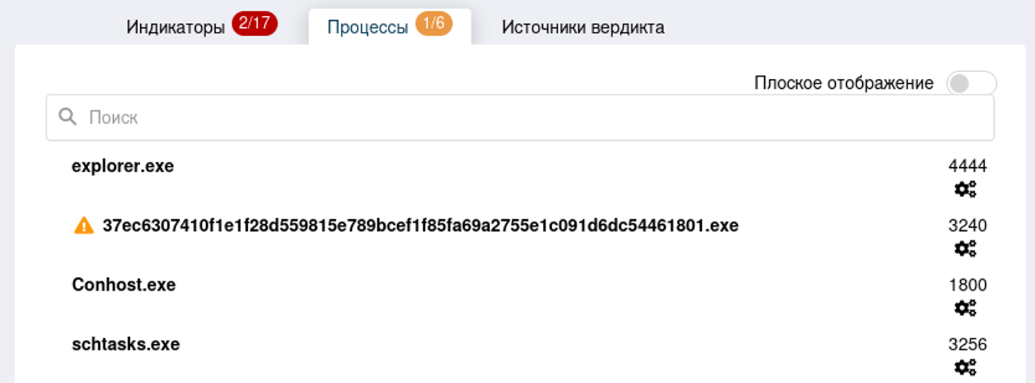Click gears icon for schtasks.exe
1035x383 pixels.
tap(966, 367)
